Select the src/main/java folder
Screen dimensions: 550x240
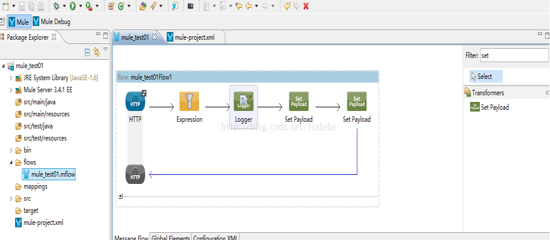(35, 102)
